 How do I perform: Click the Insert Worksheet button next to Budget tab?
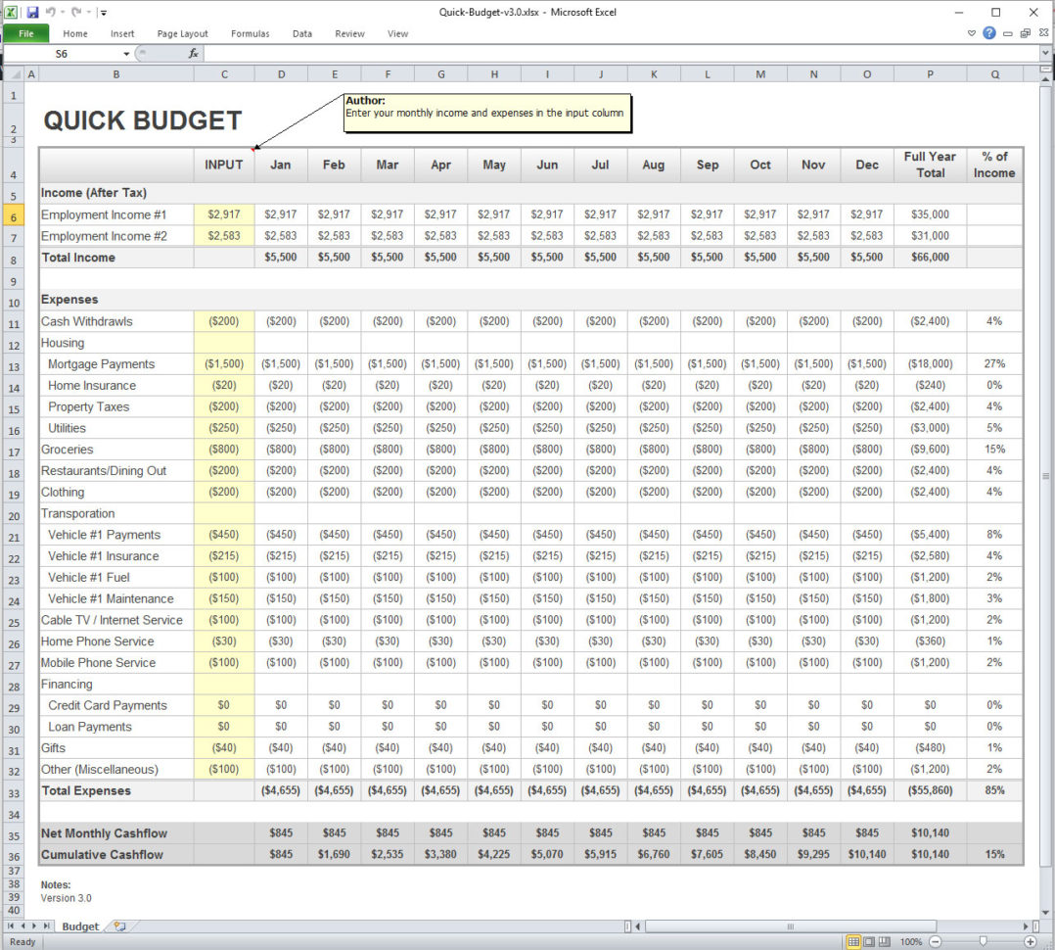coord(118,926)
